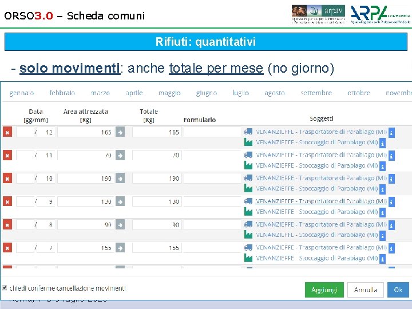412x309 pixels.
Task: Copy 90 kg to total with arrow
Action: click(x=120, y=225)
